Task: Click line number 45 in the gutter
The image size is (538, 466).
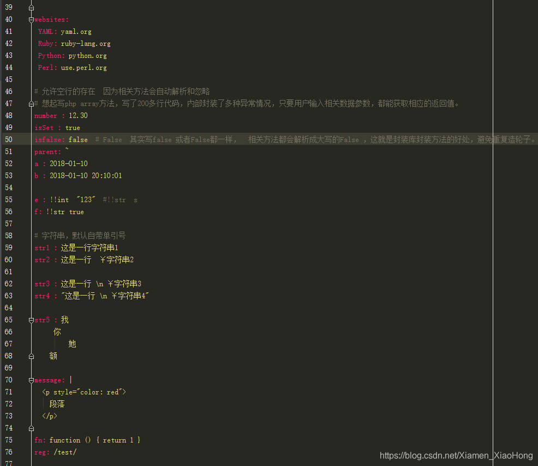Action: click(9, 79)
